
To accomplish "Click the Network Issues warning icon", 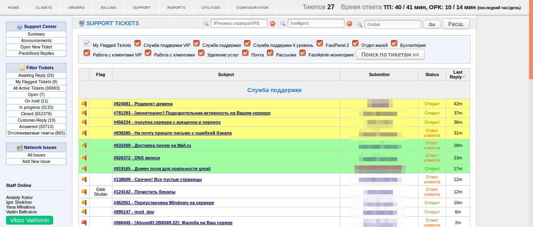I will [20, 148].
